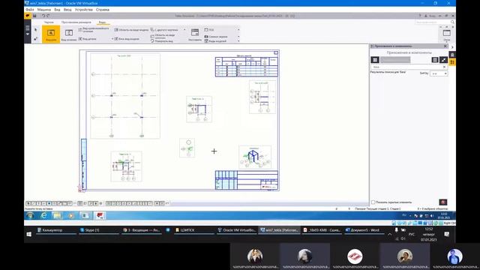Select the 3D isometric view on drawing sheet
Viewport: 480px width, 270px height.
click(x=255, y=157)
